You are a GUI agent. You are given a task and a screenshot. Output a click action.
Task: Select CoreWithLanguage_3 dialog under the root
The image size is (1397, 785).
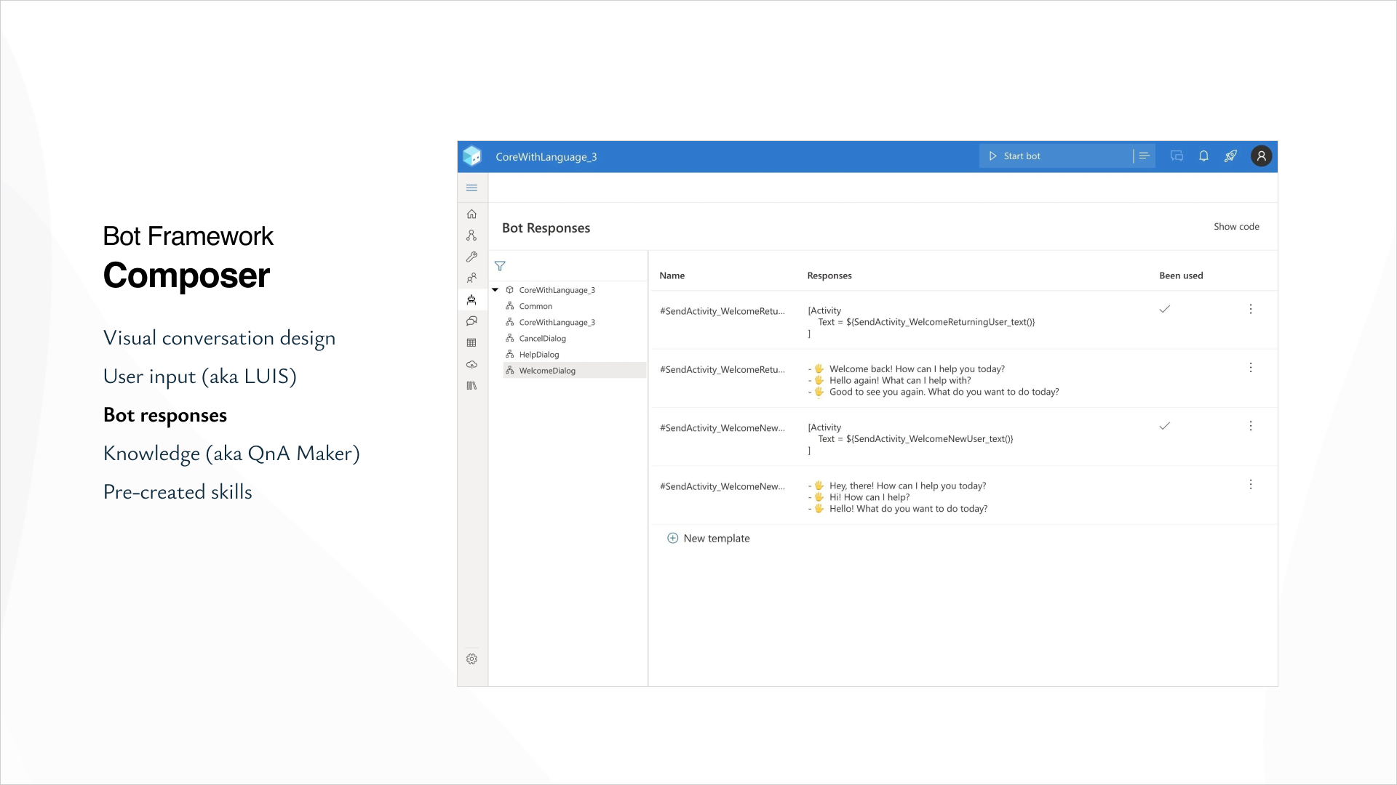(x=557, y=323)
